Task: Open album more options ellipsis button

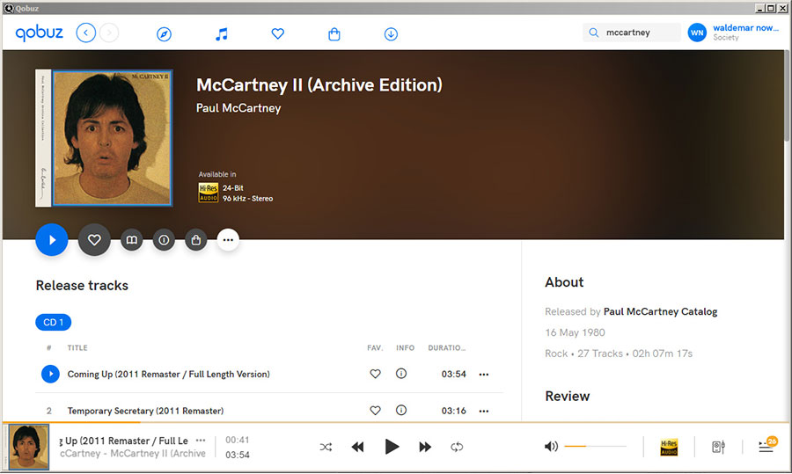Action: pos(228,240)
